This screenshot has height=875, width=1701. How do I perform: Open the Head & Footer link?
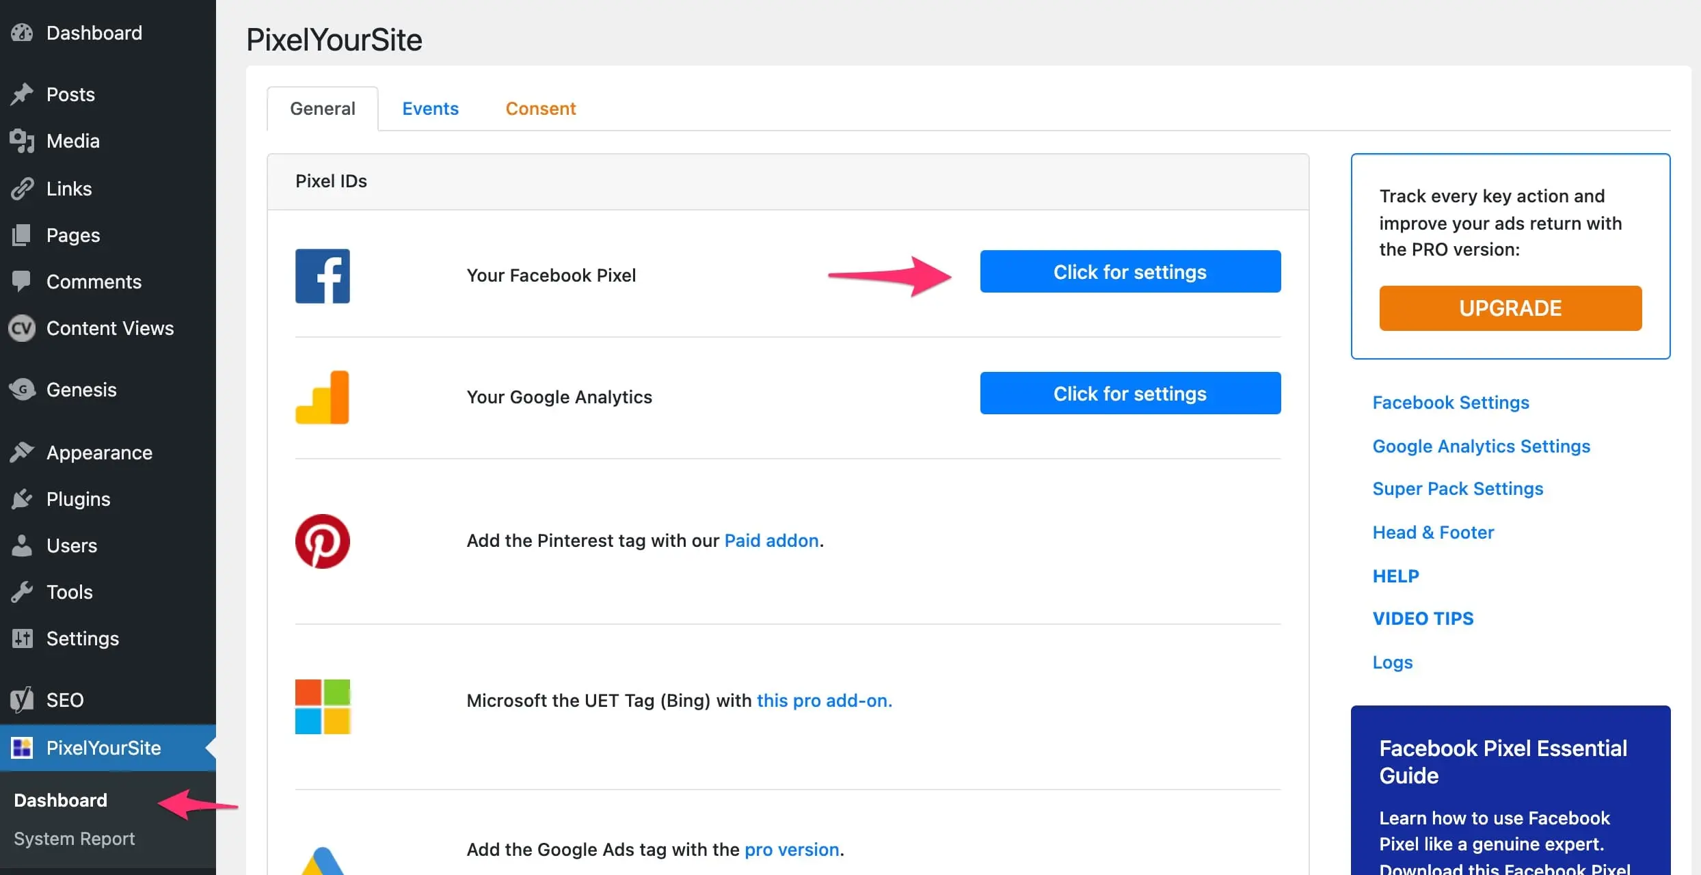click(x=1433, y=533)
